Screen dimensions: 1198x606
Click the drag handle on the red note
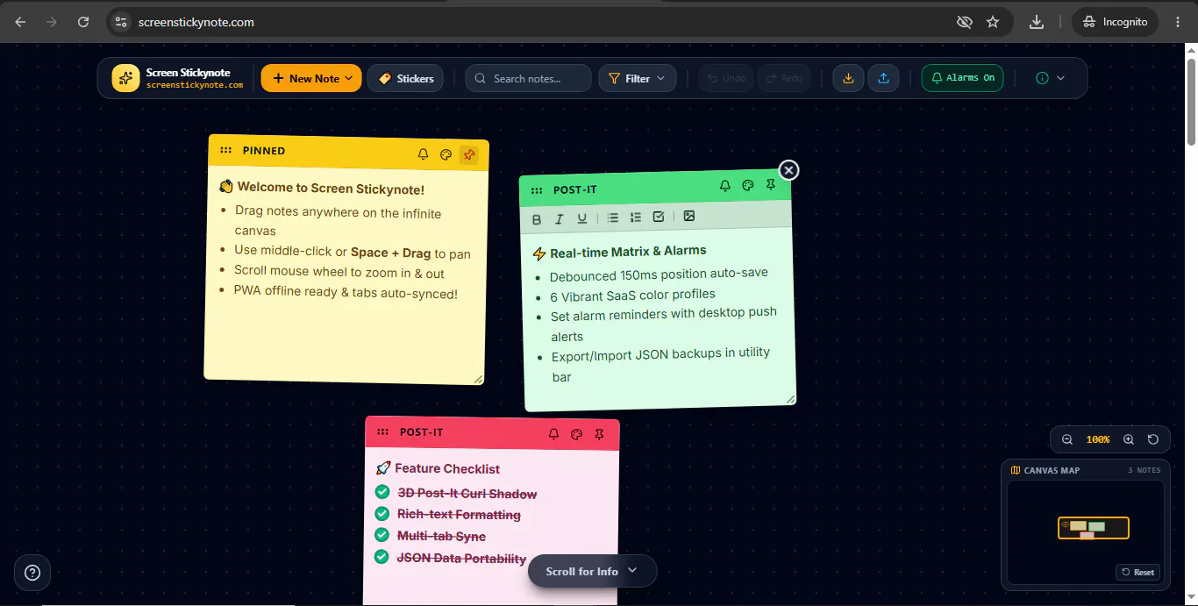coord(382,431)
